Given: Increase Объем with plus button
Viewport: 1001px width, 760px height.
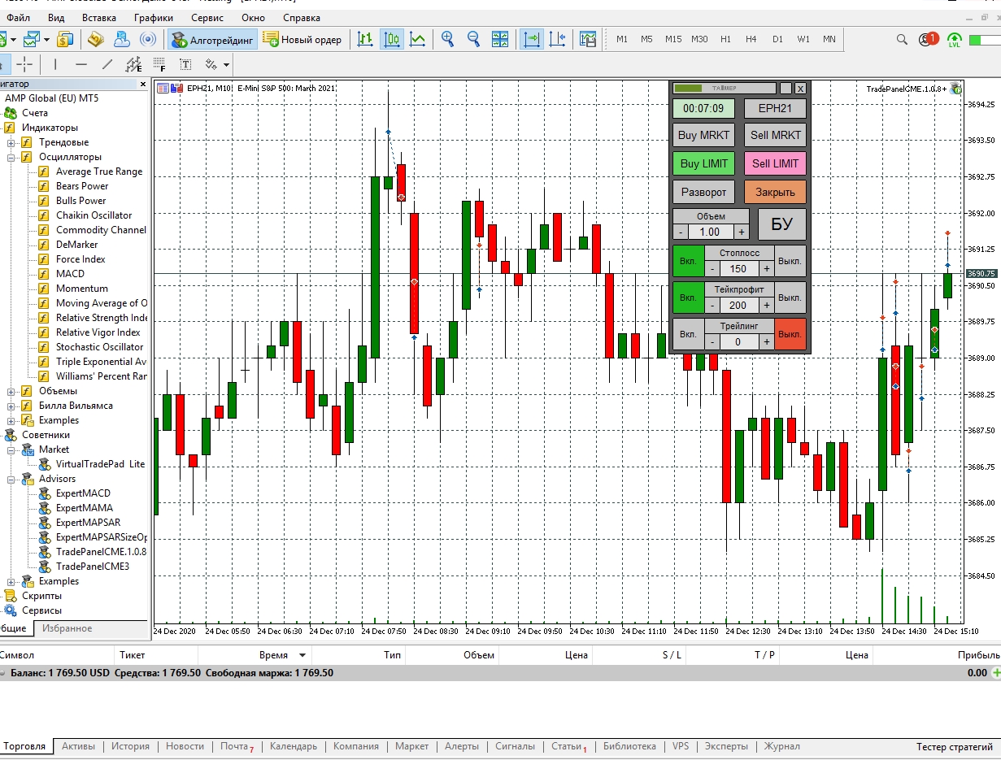Looking at the screenshot, I should (x=741, y=232).
